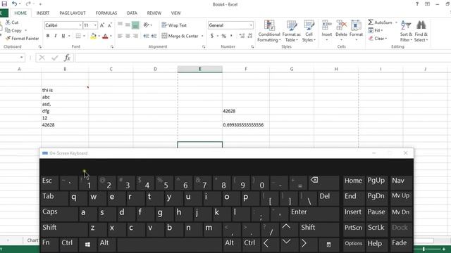Viewport: 451px width, 253px height.
Task: Toggle left Ctrl key on On-Screen Keyboard
Action: pos(68,244)
